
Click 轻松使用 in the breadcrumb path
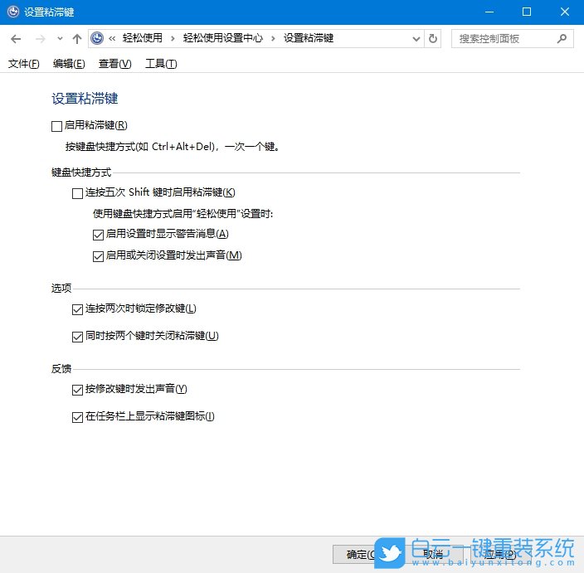tap(143, 38)
